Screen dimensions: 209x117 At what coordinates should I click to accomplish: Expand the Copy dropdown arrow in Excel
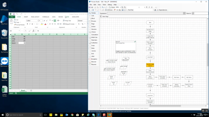[x=21, y=22]
